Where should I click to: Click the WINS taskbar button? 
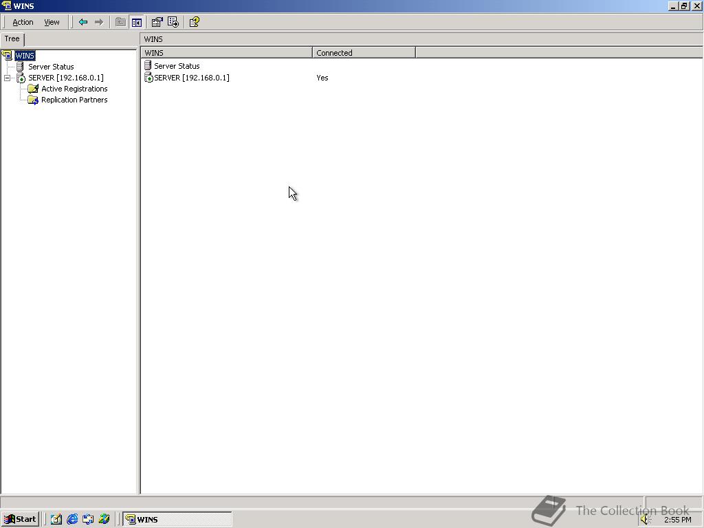click(177, 520)
